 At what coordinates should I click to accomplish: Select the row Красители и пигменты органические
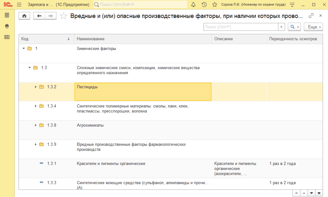[x=111, y=164]
